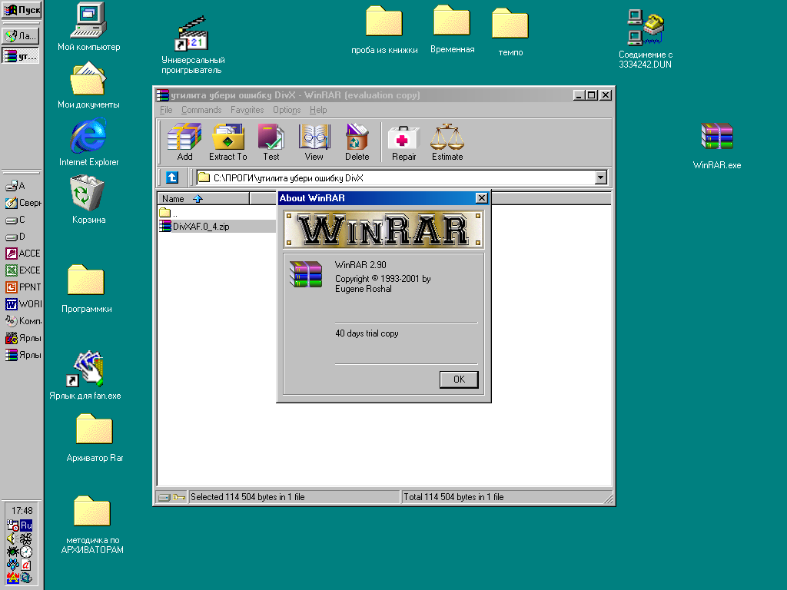Open the Help menu
This screenshot has height=590, width=787.
[x=317, y=110]
